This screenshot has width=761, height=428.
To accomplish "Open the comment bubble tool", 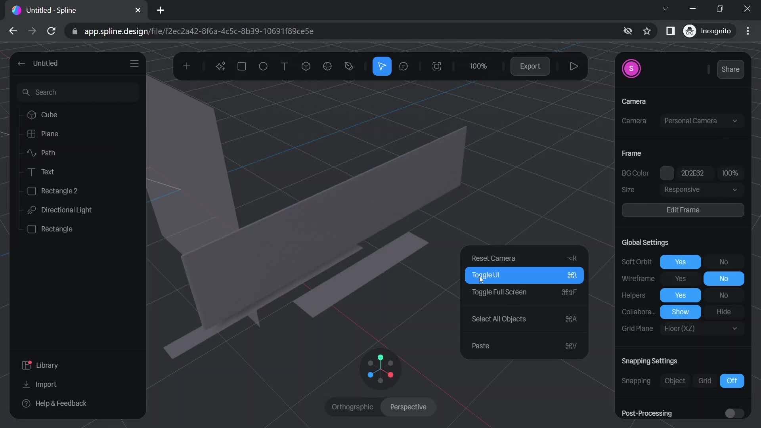I will click(x=403, y=66).
